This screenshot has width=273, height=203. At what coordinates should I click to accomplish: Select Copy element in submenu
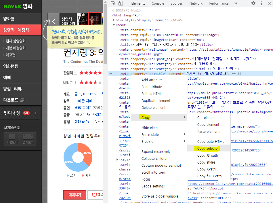pos(208,125)
